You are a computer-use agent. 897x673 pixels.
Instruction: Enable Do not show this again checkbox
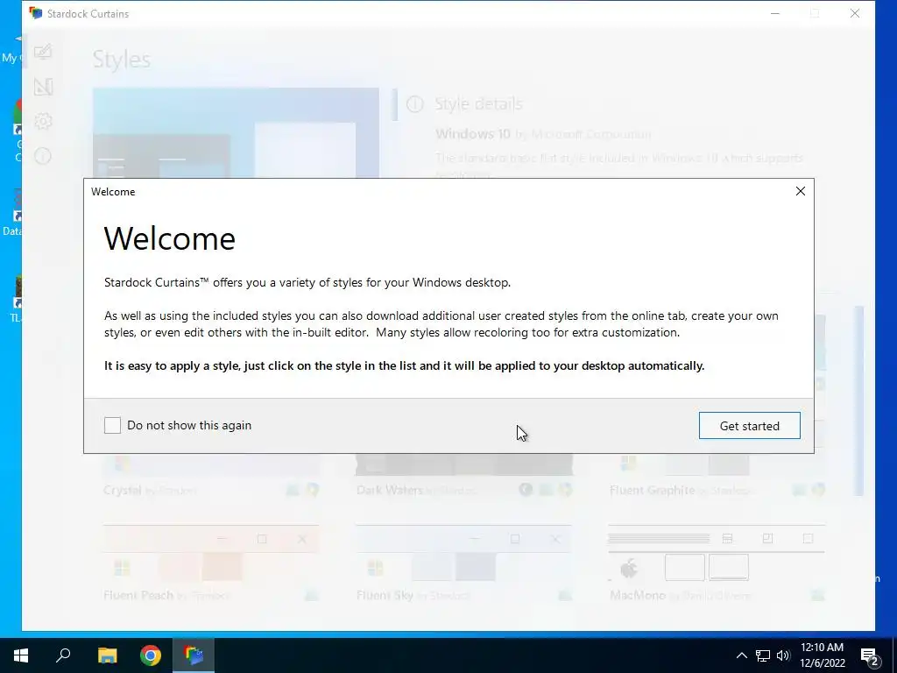click(x=113, y=425)
